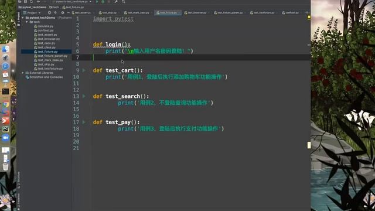Click the red Stop button in toolbar
This screenshot has width=375, height=211.
pyautogui.click(x=109, y=1)
